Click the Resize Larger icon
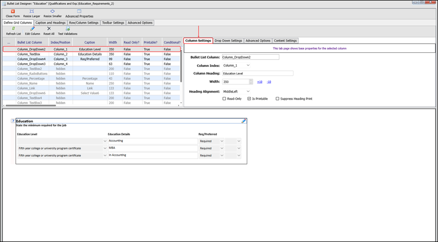 tap(32, 12)
